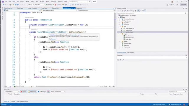
Task: Click the Error List filter icon
Action: tap(48, 92)
